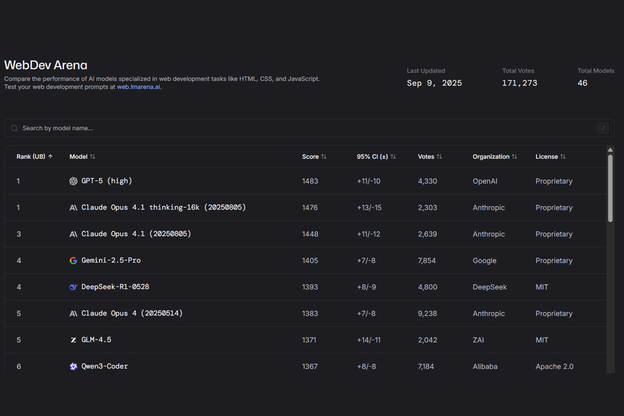Sort the table by Votes header label

click(426, 157)
